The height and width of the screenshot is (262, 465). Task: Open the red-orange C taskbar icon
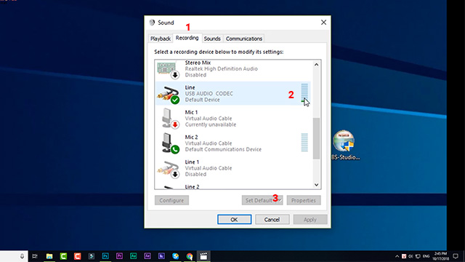click(78, 256)
